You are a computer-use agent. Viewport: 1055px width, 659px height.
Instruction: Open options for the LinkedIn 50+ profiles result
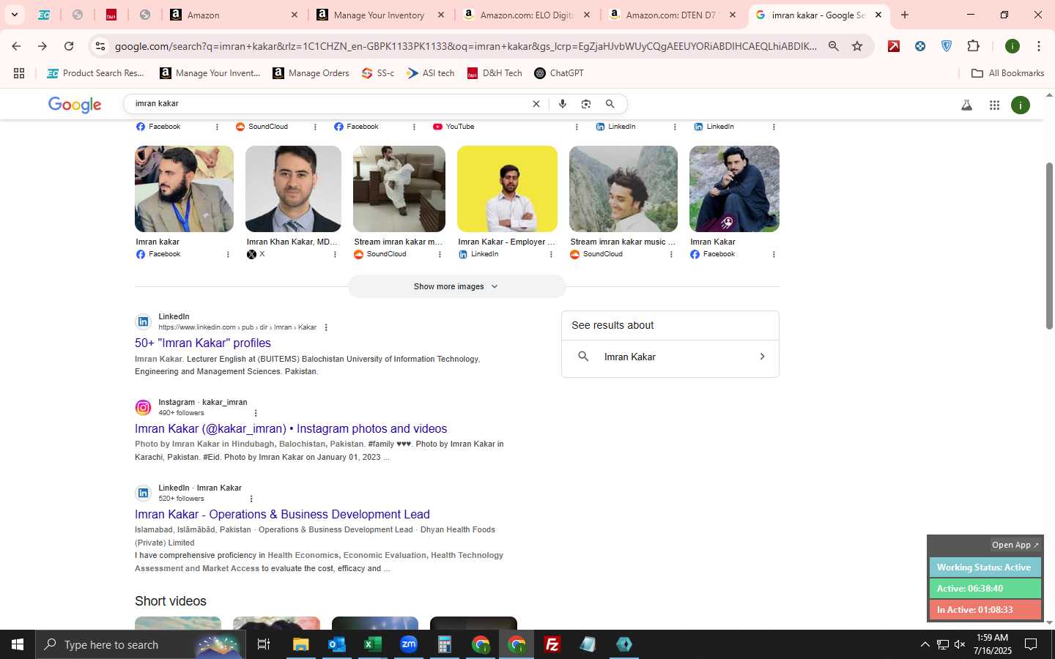tap(326, 327)
